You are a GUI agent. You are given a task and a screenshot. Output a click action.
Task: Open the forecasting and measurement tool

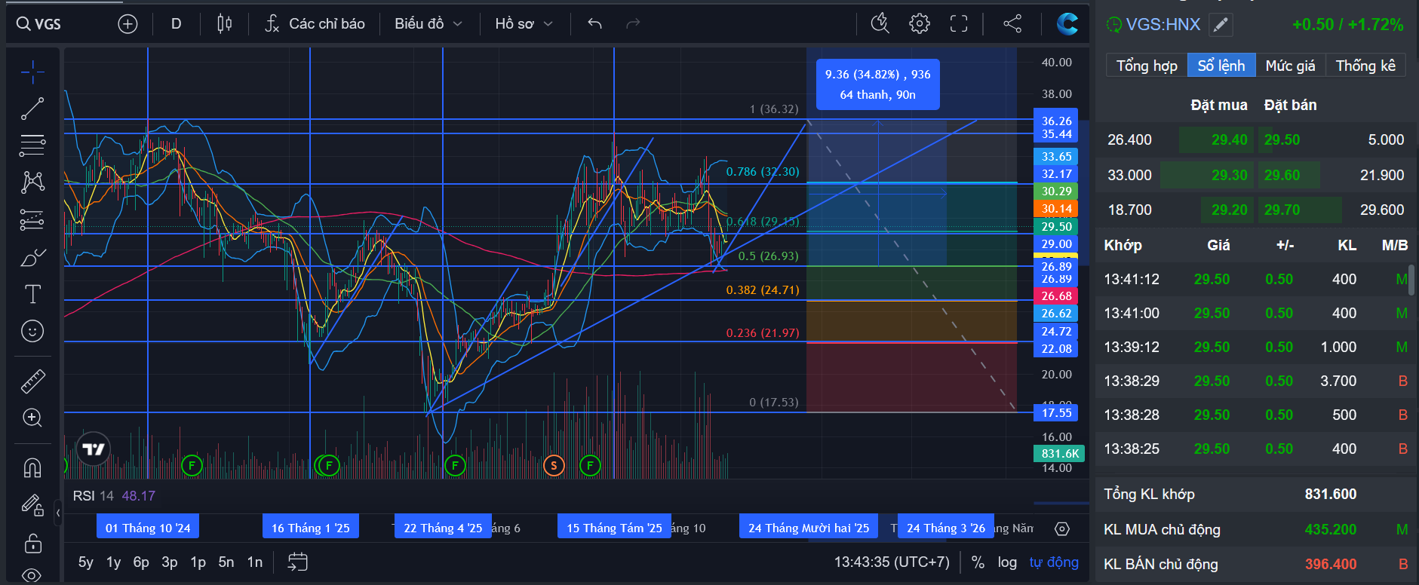[x=32, y=219]
